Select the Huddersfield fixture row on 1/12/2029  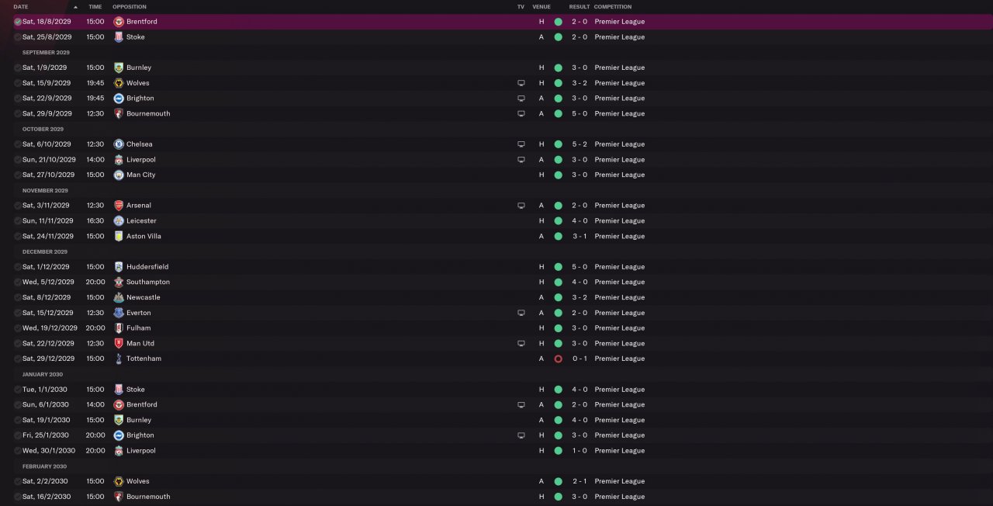tap(496, 267)
